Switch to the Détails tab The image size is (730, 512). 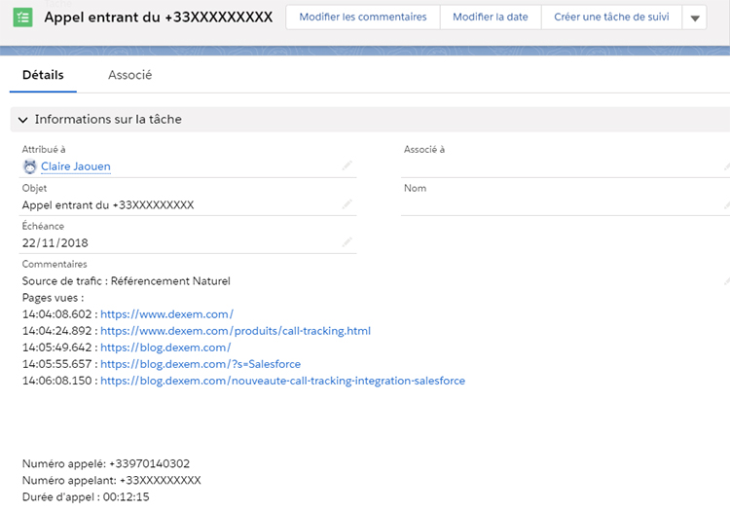43,75
